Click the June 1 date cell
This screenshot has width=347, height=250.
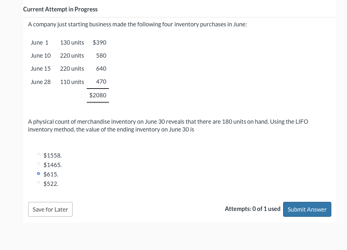click(39, 42)
